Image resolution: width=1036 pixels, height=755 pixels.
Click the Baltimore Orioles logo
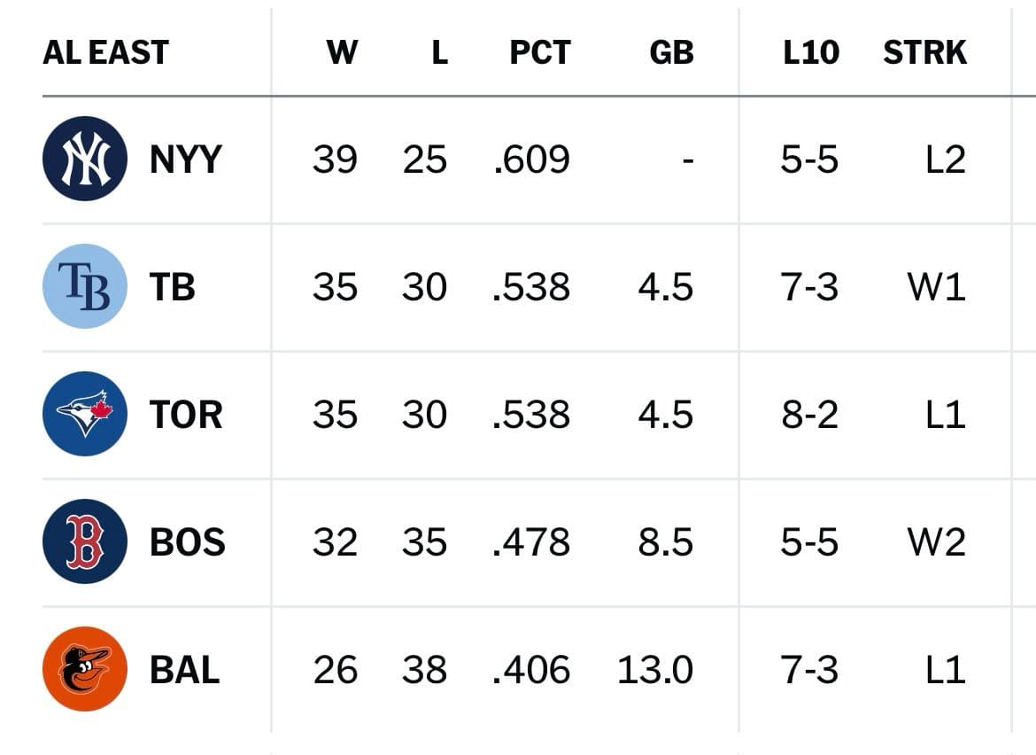coord(85,669)
